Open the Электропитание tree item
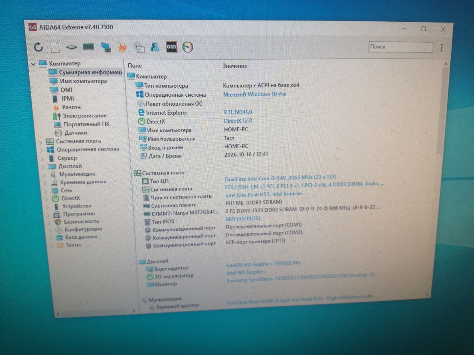 pos(80,116)
